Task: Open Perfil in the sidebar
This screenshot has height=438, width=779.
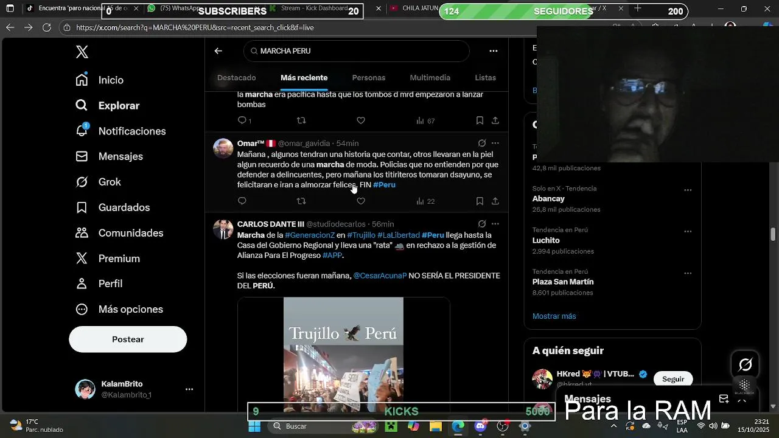Action: [99, 283]
